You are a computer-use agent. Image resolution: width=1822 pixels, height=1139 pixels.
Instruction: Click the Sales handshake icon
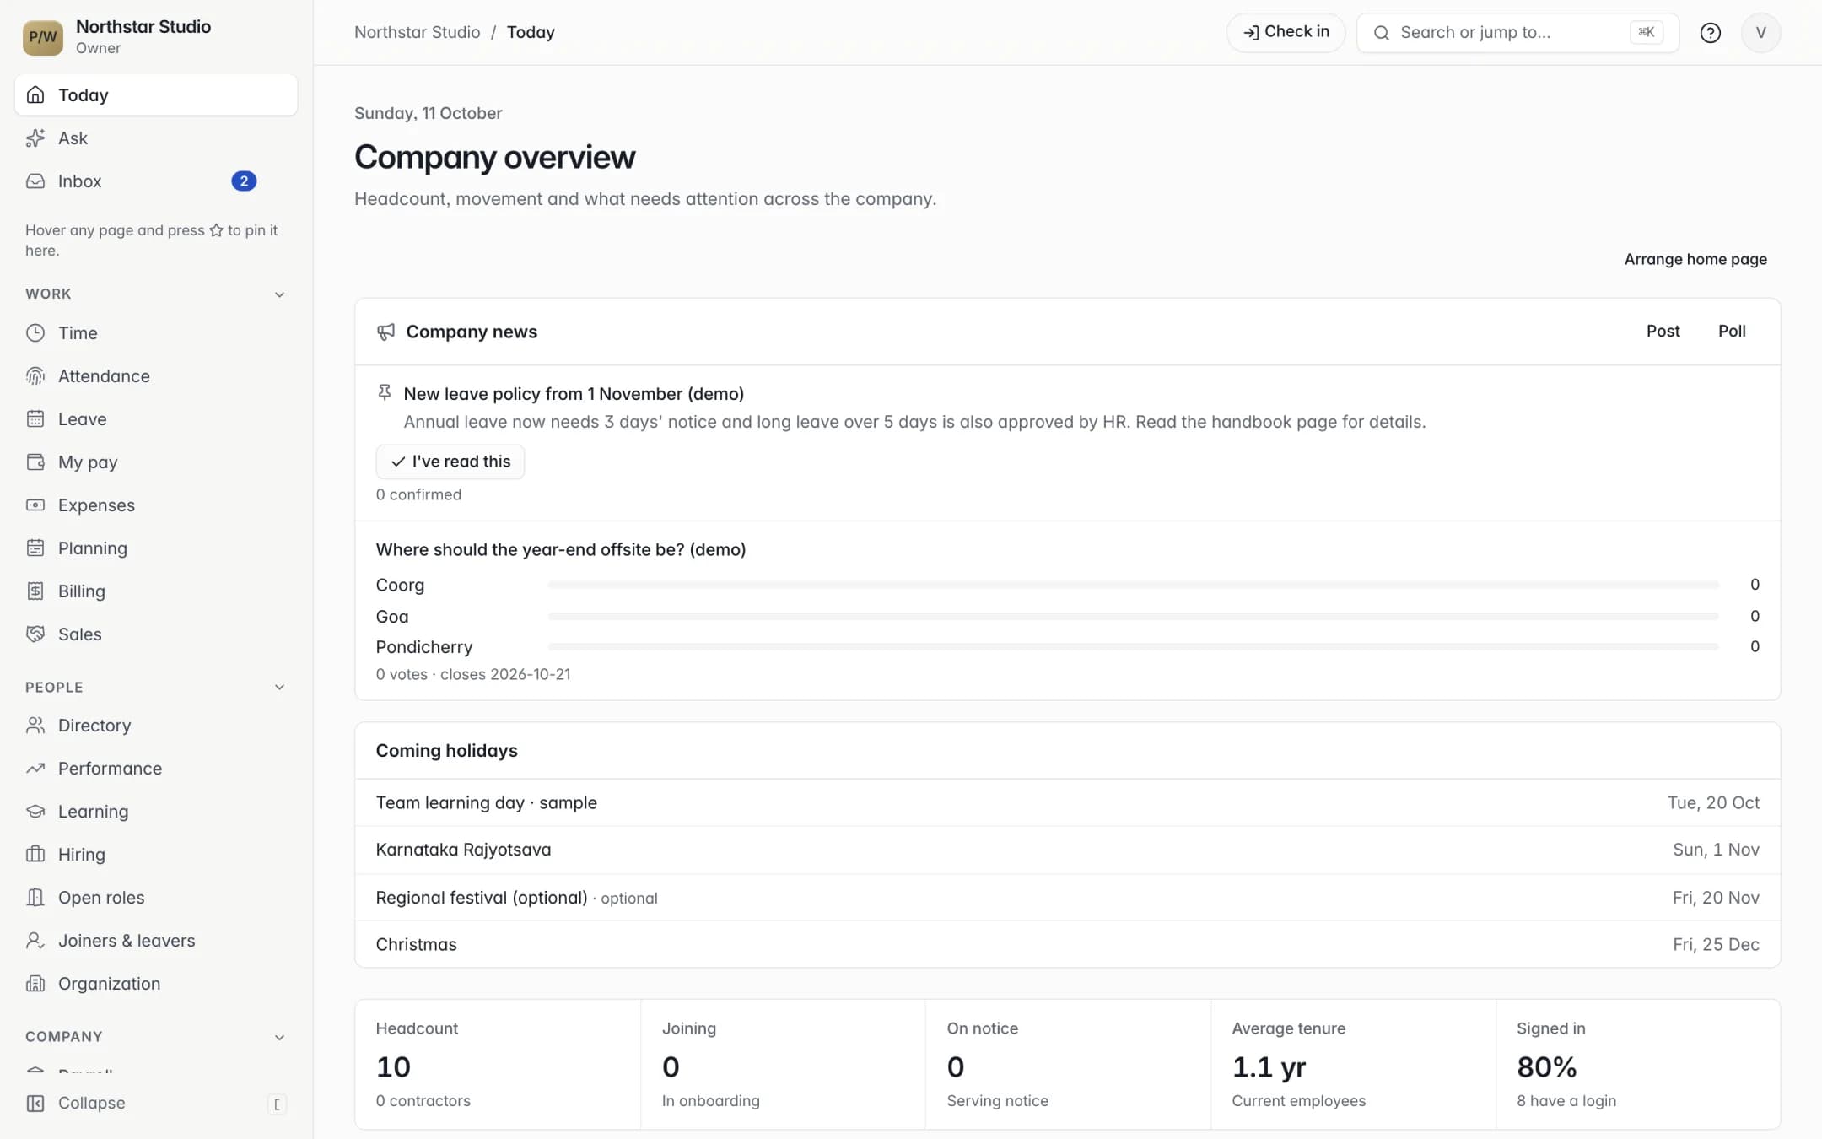35,634
